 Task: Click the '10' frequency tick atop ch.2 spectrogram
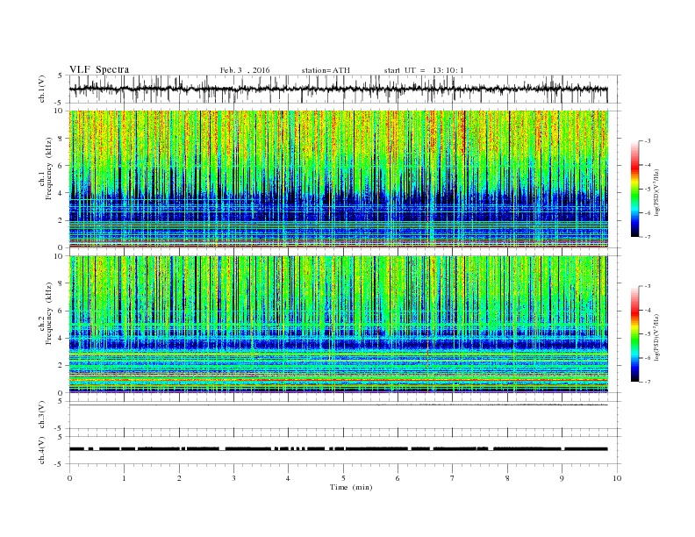click(x=61, y=256)
